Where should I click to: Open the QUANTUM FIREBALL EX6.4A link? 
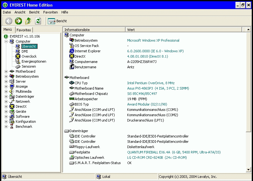click(174, 152)
